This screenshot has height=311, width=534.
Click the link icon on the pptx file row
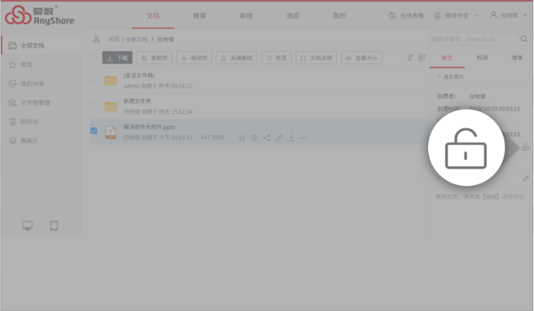279,138
